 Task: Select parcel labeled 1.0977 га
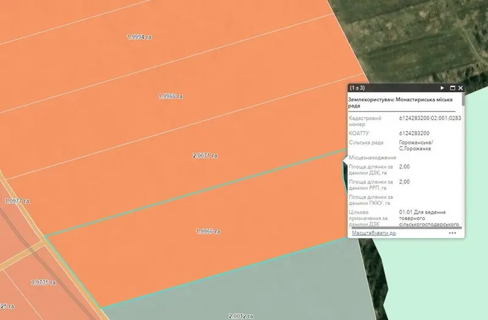[17, 201]
